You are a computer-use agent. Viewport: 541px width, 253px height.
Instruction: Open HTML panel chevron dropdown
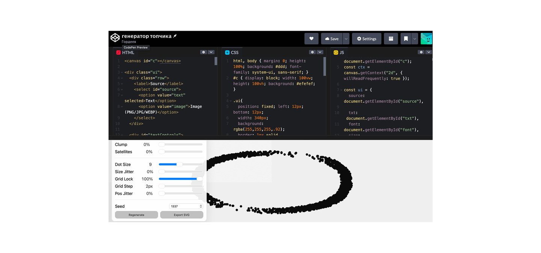point(211,52)
